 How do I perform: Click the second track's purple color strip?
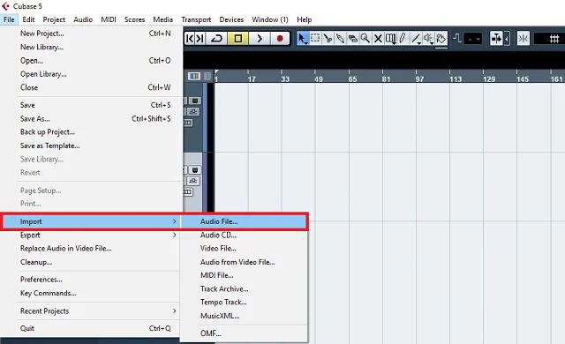click(205, 182)
